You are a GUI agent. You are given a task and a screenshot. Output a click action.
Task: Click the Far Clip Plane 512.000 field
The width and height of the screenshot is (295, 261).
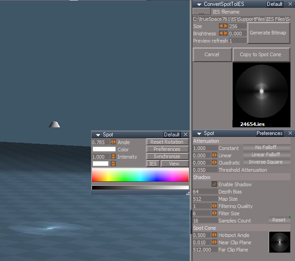pos(205,250)
